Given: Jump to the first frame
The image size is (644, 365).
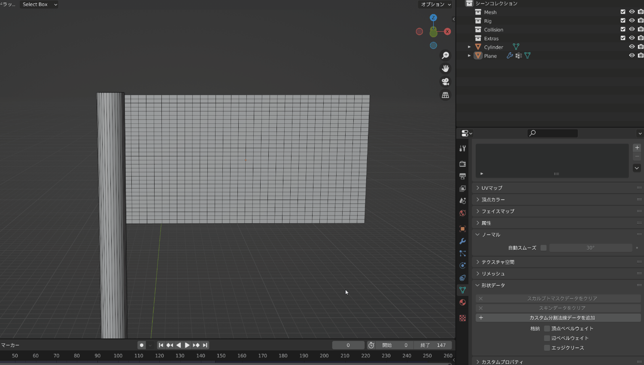Looking at the screenshot, I should pos(161,345).
